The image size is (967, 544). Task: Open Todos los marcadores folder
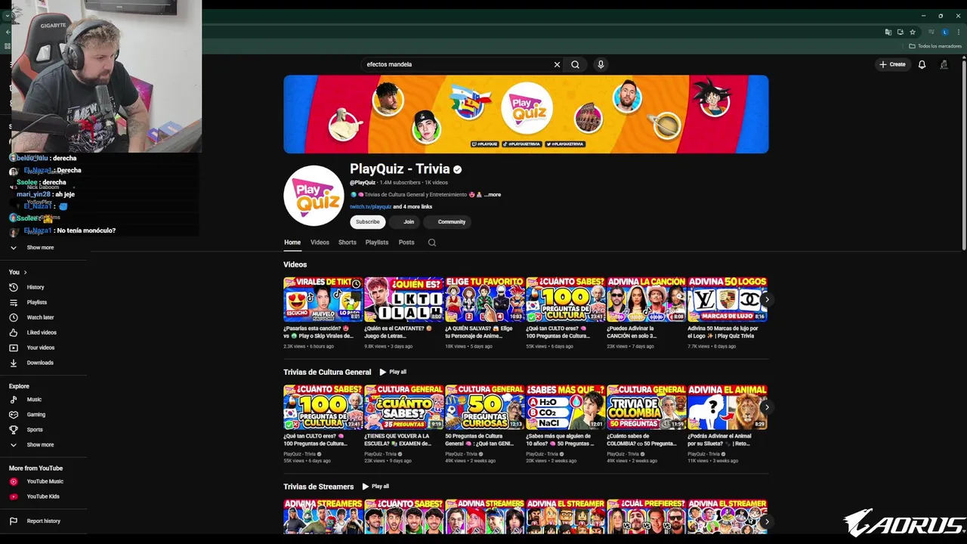[x=936, y=46]
